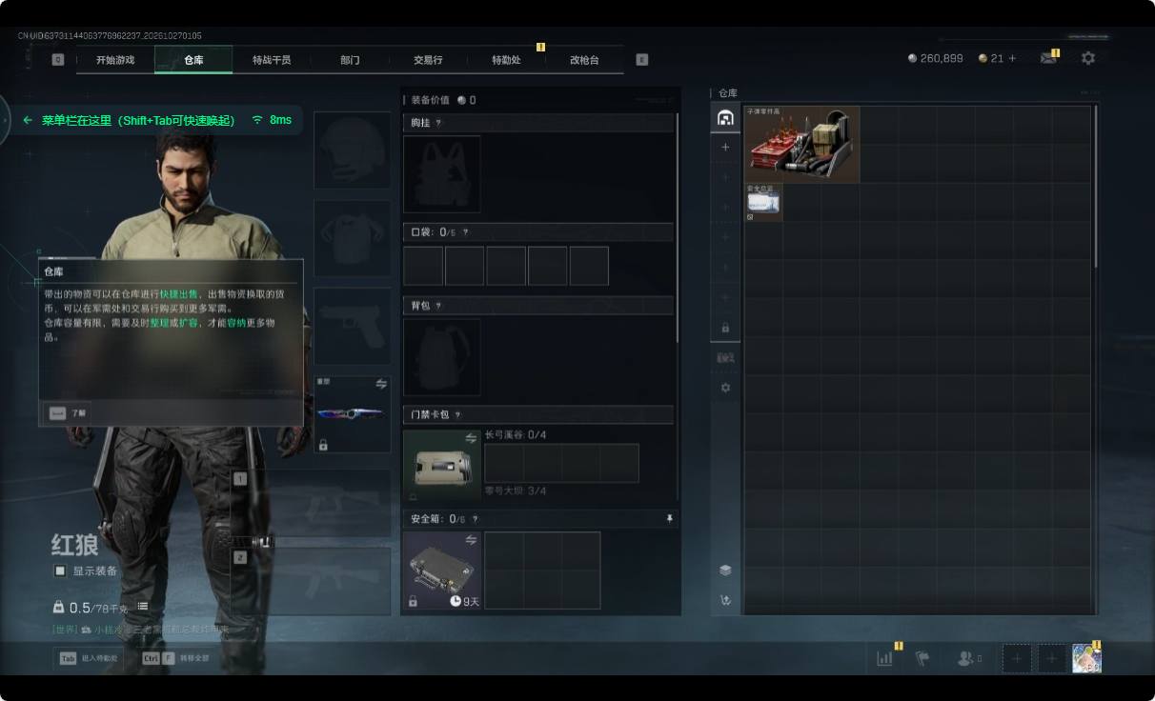This screenshot has height=701, width=1155.
Task: Click the access card case thumbnail
Action: point(441,467)
